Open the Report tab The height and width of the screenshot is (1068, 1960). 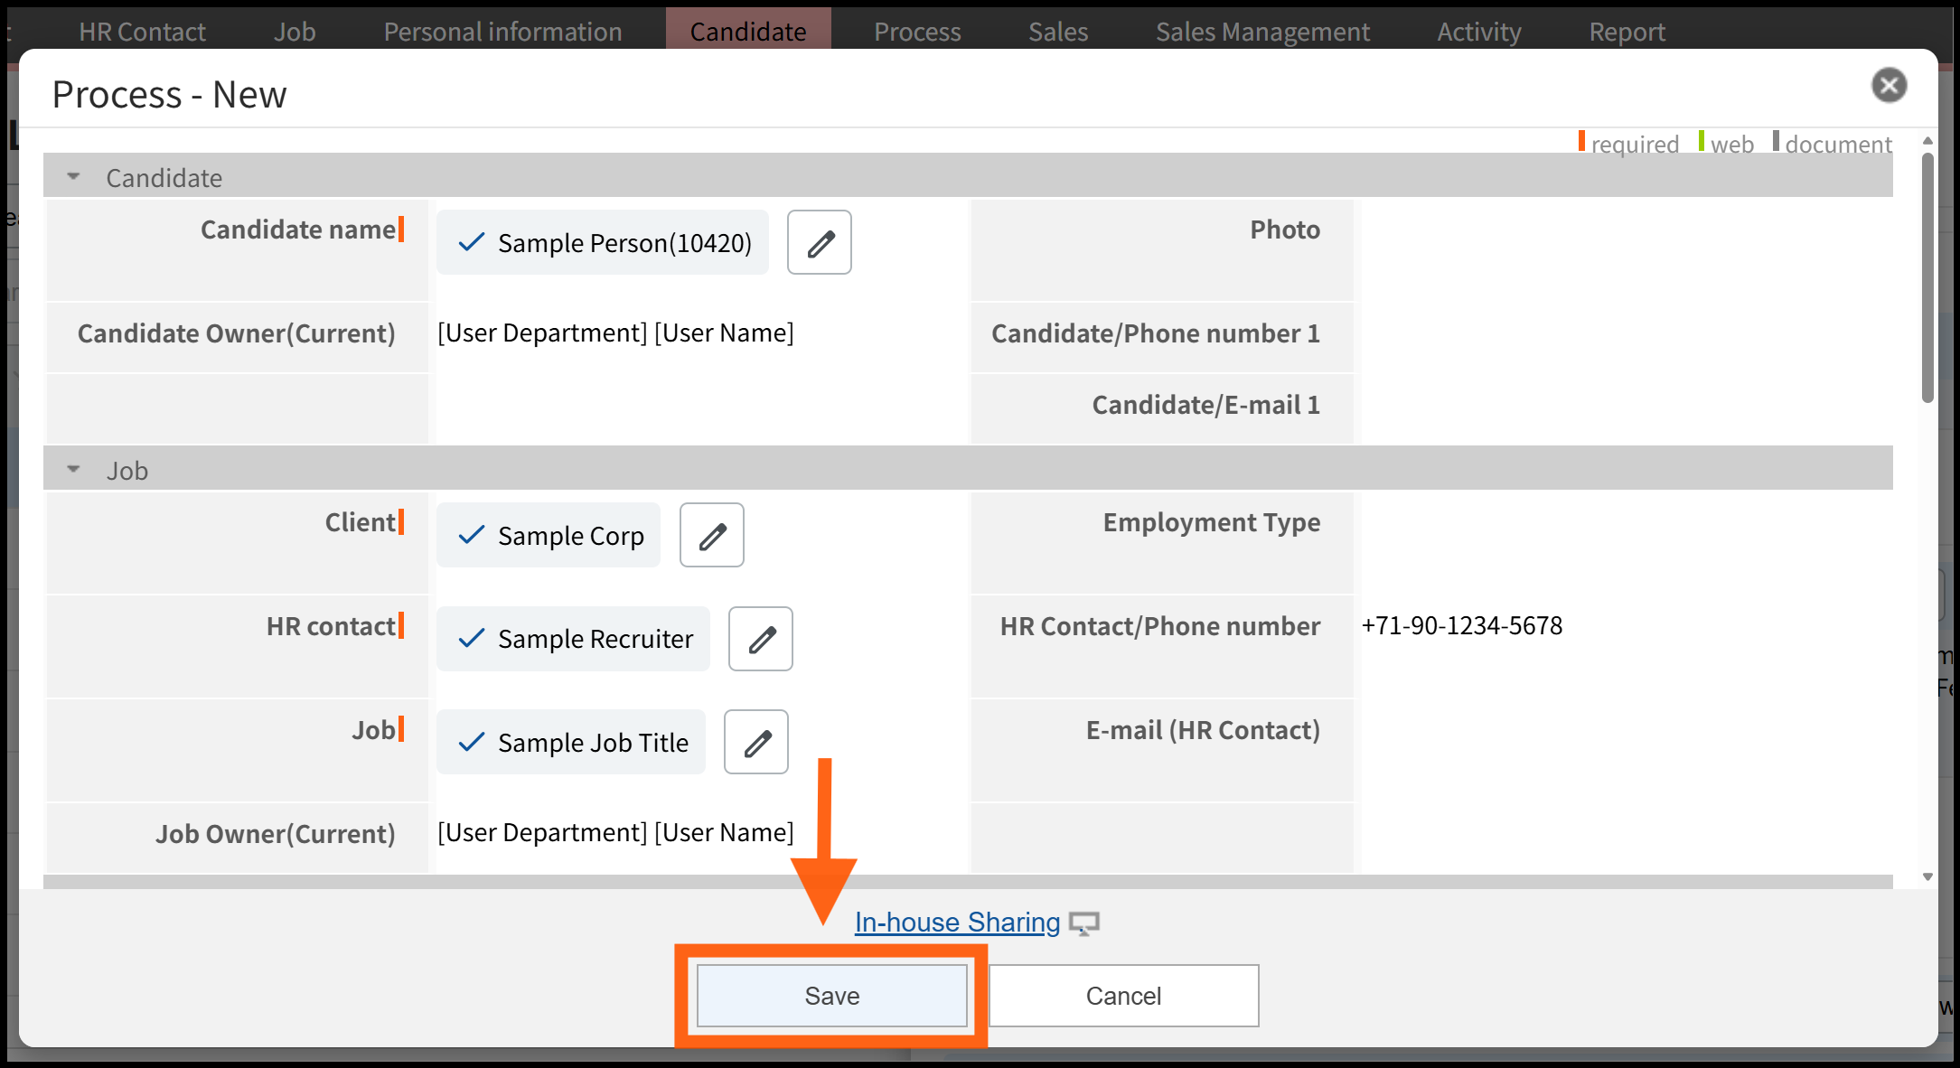point(1627,32)
